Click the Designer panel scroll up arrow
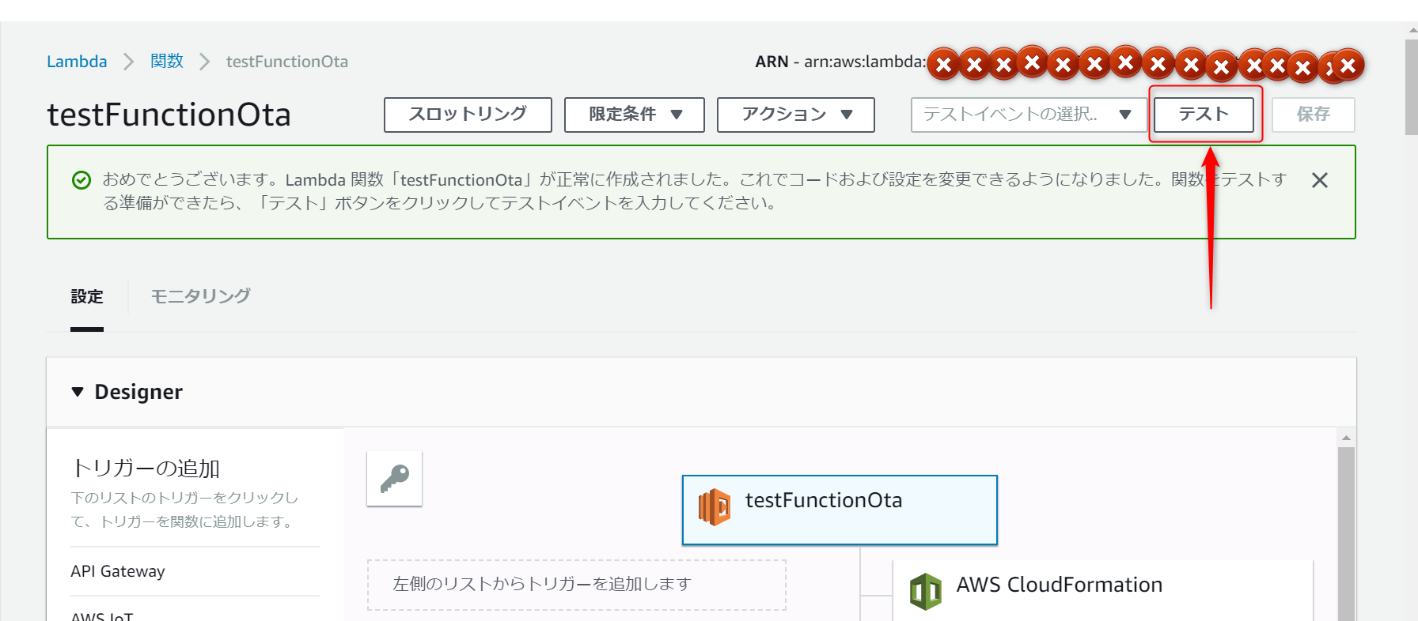1418x621 pixels. [1346, 438]
